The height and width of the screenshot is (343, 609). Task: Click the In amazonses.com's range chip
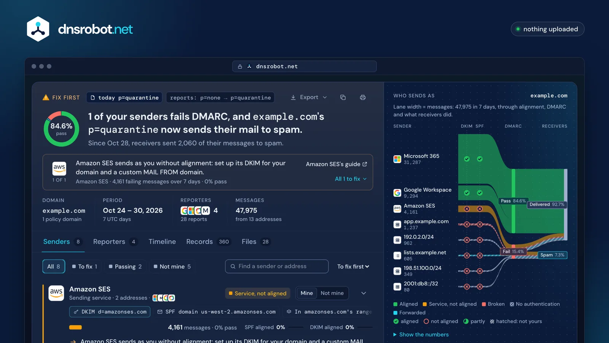[x=328, y=312]
